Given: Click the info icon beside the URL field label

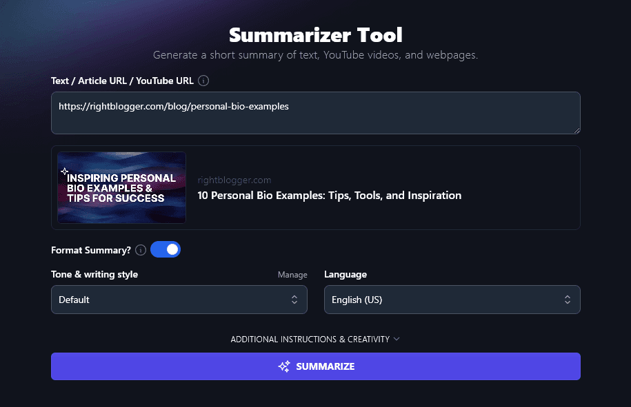Looking at the screenshot, I should (203, 81).
